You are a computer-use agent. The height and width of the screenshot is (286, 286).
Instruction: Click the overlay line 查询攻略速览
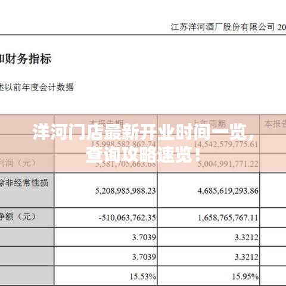pyautogui.click(x=139, y=154)
